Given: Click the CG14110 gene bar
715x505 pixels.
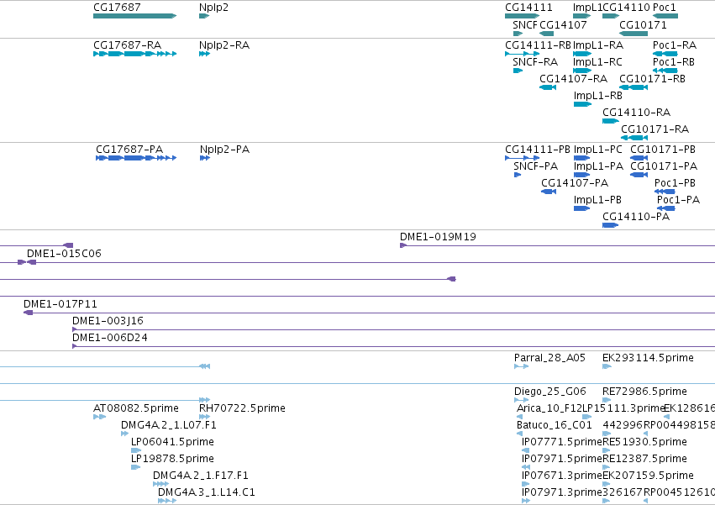Looking at the screenshot, I should tap(611, 16).
